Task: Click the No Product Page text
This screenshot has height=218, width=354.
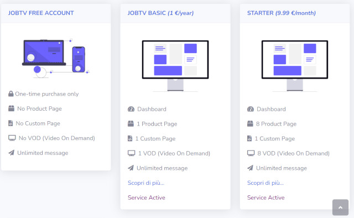Action: point(39,108)
